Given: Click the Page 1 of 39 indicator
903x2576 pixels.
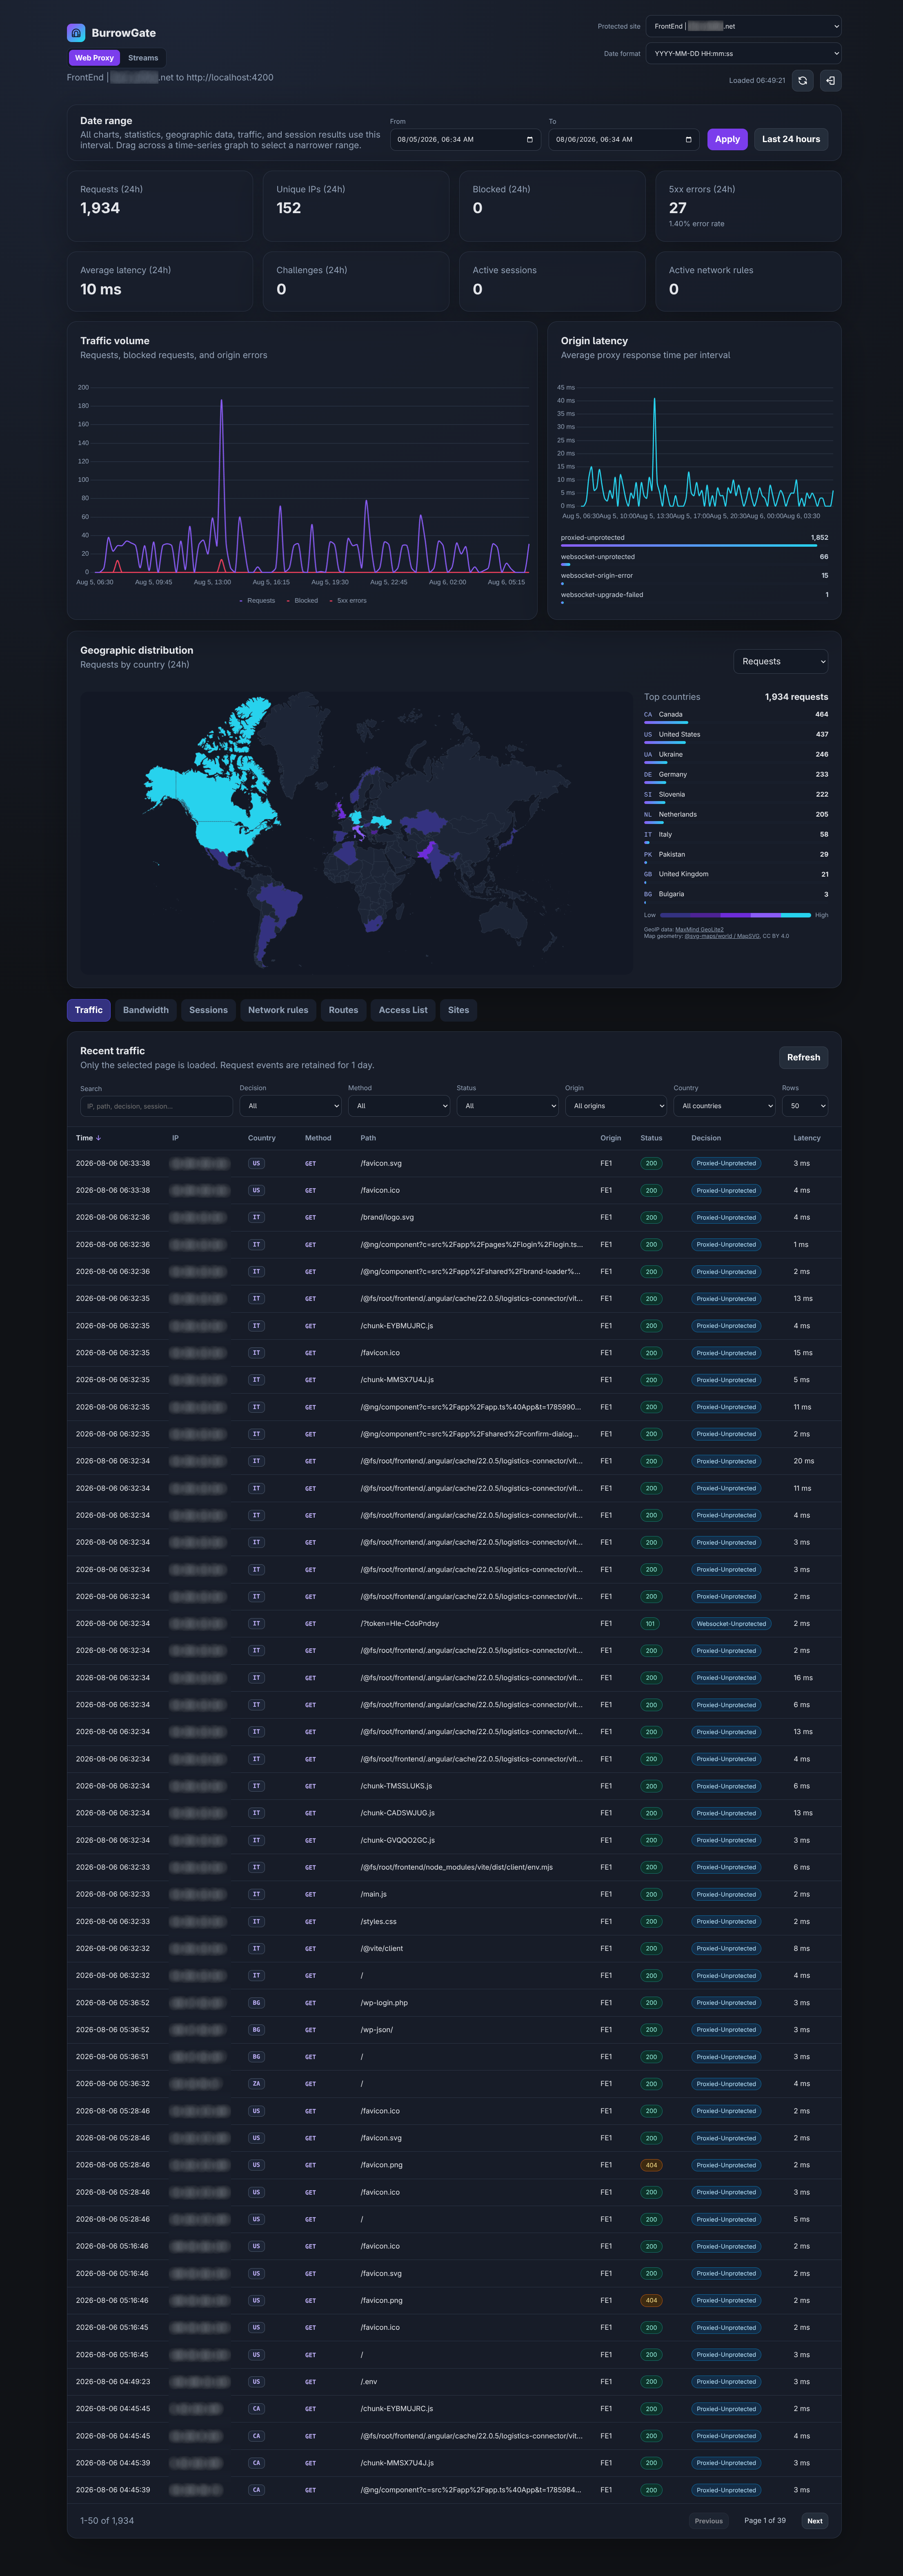Looking at the screenshot, I should click(x=765, y=2521).
